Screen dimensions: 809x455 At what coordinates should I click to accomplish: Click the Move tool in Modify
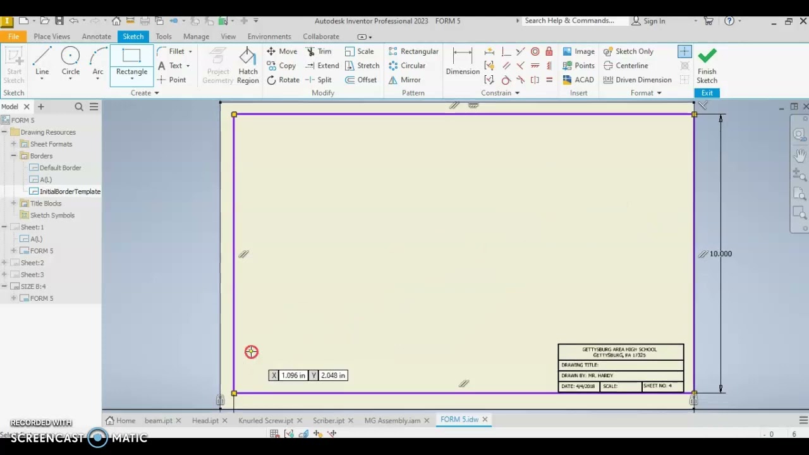[x=281, y=51]
